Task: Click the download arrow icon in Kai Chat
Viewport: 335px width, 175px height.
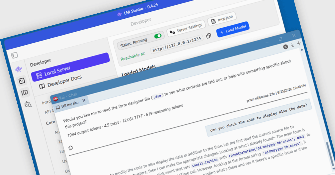Action: tap(292, 45)
